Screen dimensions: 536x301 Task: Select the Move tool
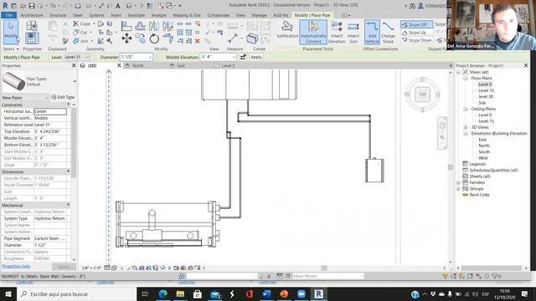point(126,38)
